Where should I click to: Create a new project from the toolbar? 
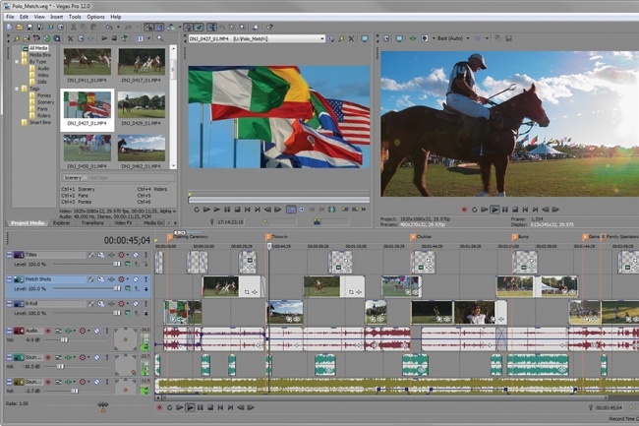(10, 28)
